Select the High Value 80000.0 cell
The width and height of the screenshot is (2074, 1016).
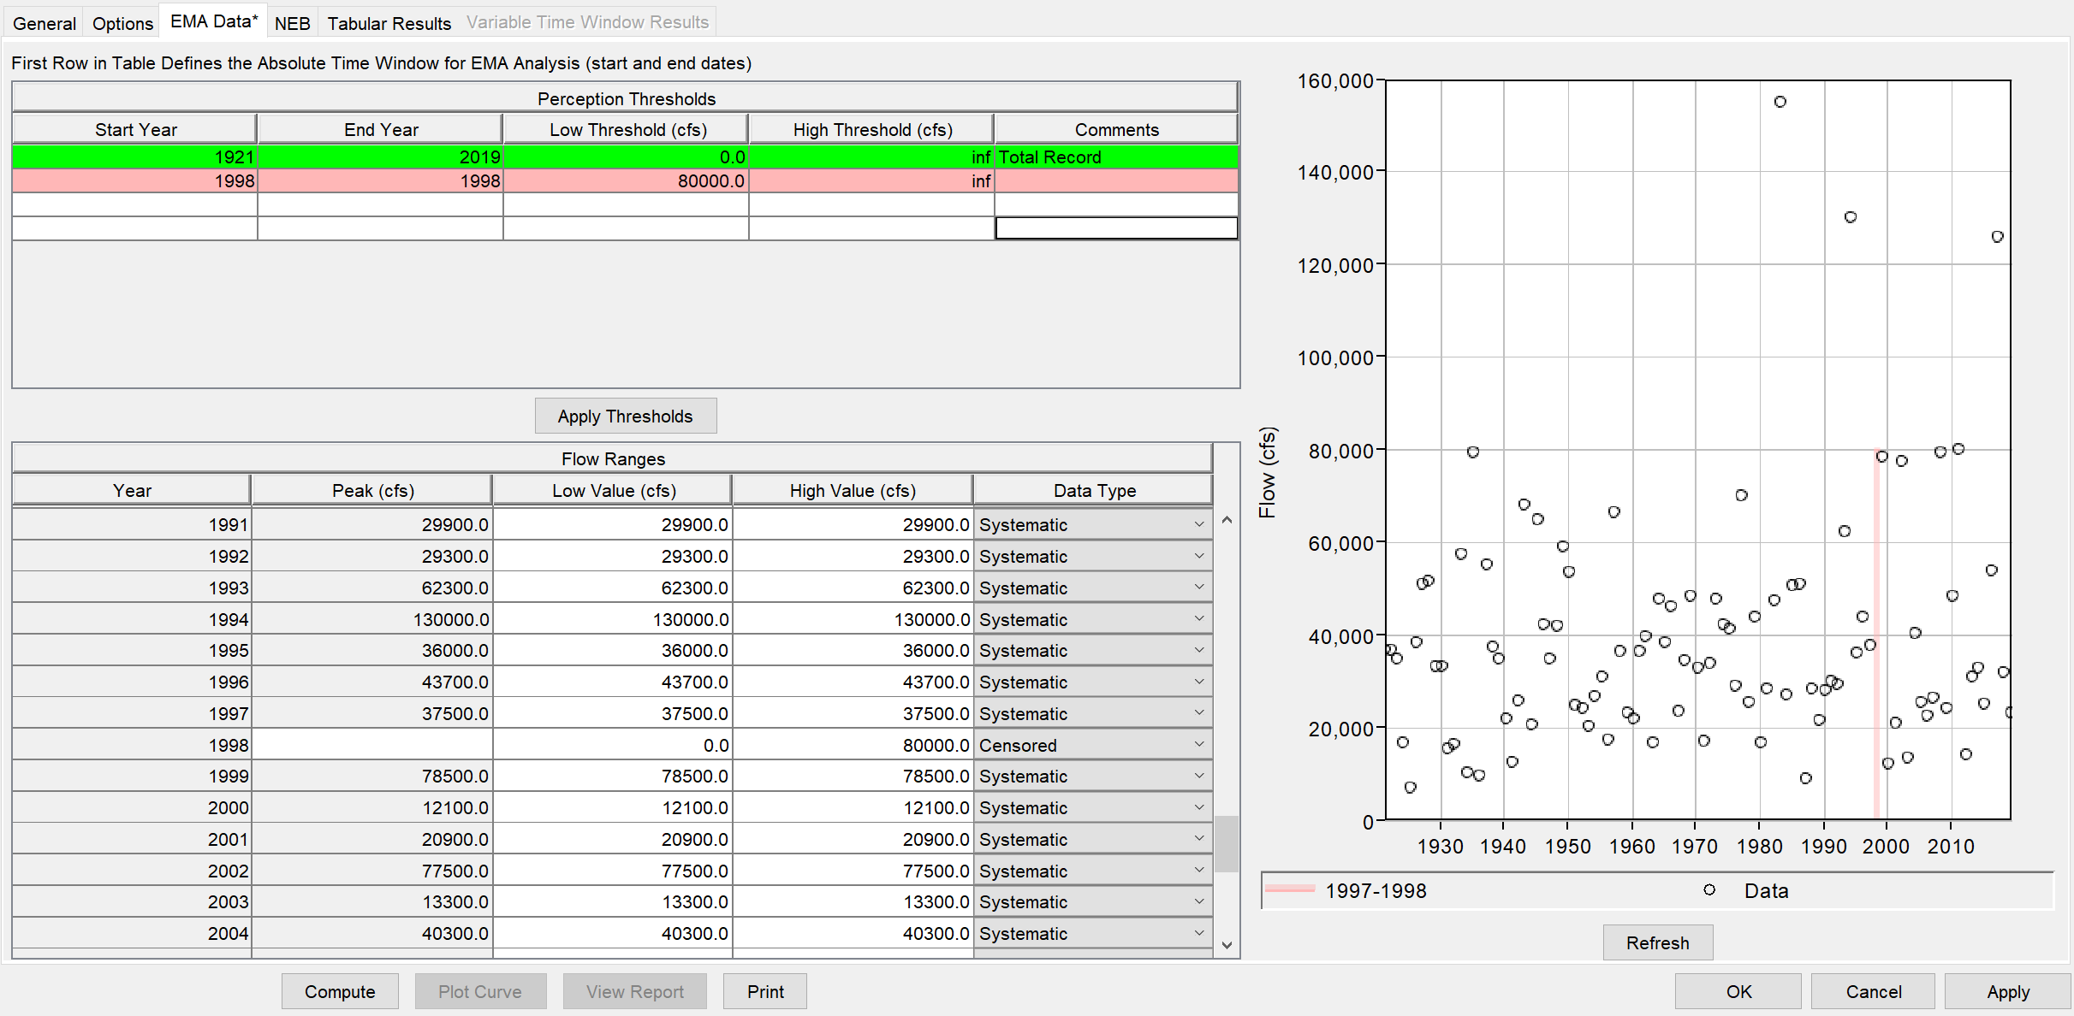point(853,745)
